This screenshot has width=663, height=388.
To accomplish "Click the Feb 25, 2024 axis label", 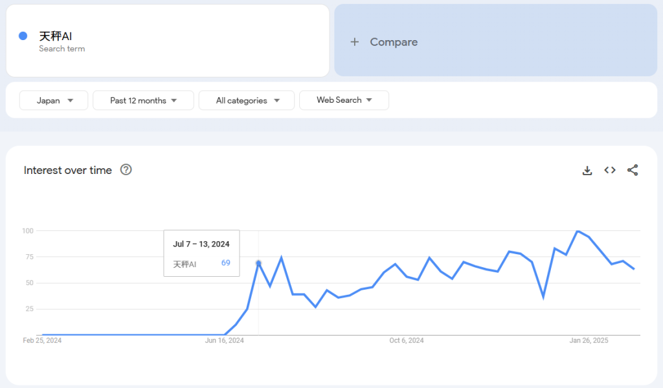I will 42,340.
